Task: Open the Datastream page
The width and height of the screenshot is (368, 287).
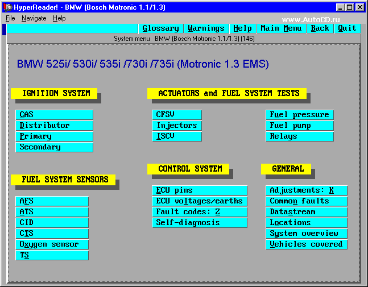Action: 307,212
